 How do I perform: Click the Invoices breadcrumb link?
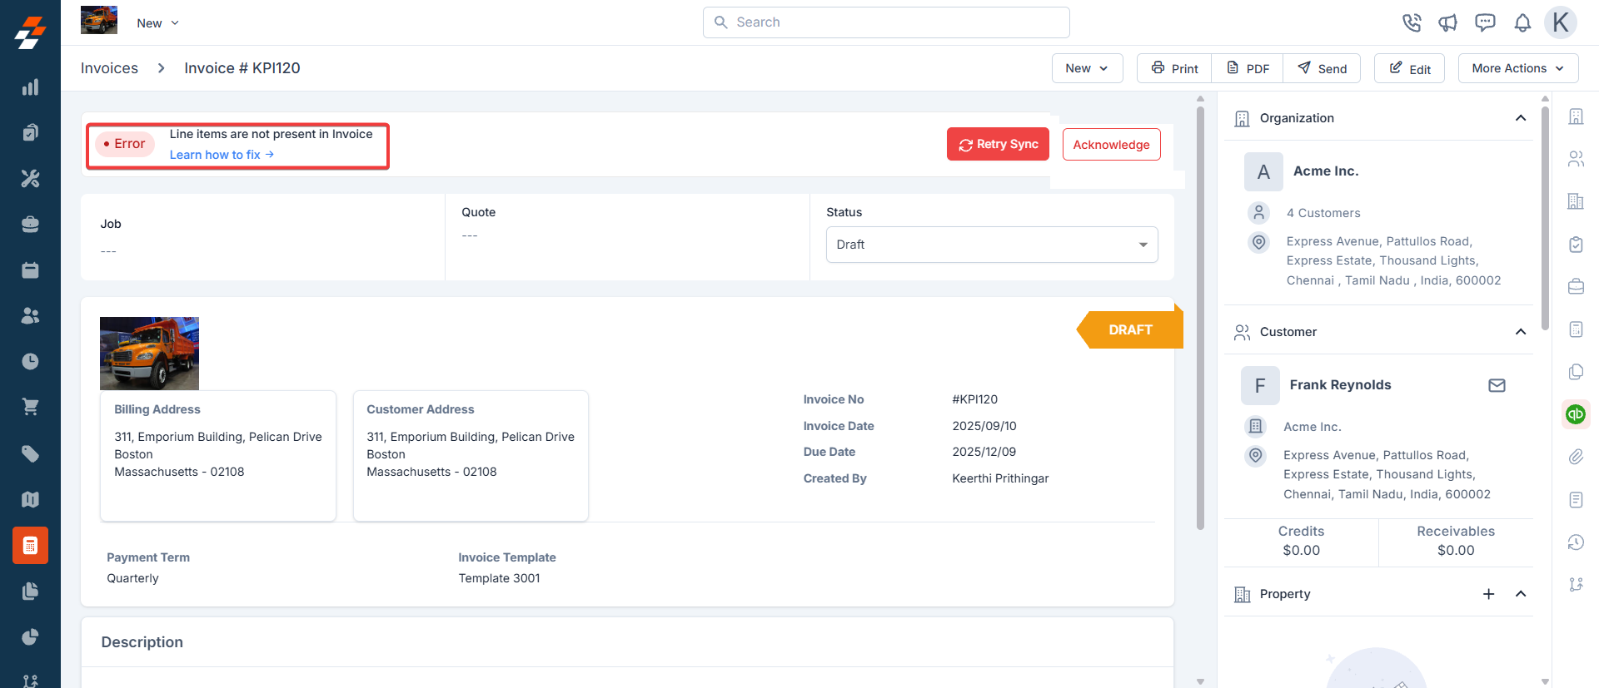(x=109, y=68)
